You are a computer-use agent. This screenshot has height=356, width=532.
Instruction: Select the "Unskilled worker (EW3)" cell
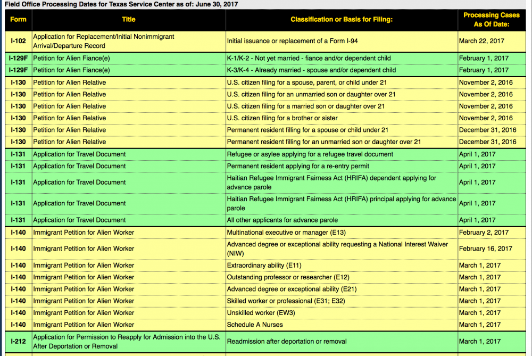(261, 313)
